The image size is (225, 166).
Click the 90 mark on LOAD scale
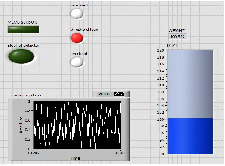[x=162, y=154]
